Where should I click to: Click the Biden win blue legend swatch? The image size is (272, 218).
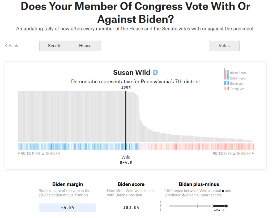(226, 84)
